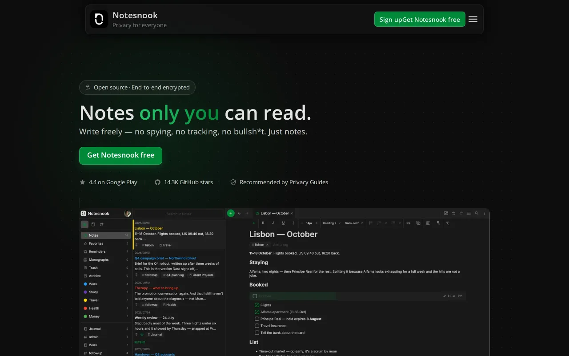Click the Search in Notes field

pyautogui.click(x=179, y=214)
